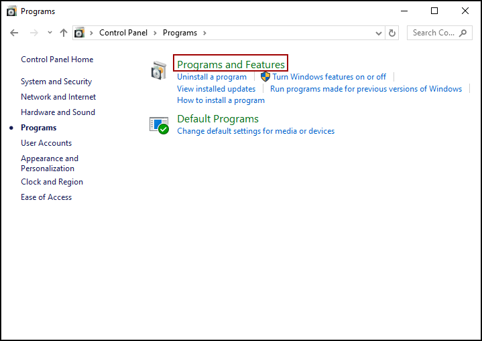This screenshot has height=341, width=482.
Task: Open User Accounts category
Action: pos(46,143)
